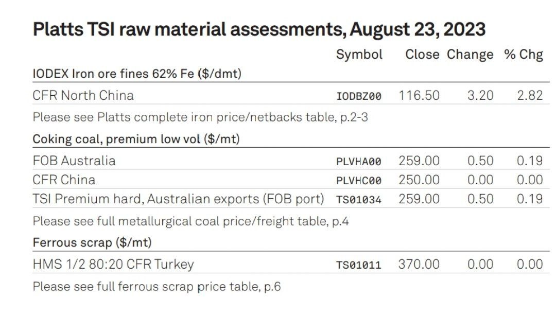Select the TS01034 symbol code
The width and height of the screenshot is (556, 315).
[x=358, y=200]
